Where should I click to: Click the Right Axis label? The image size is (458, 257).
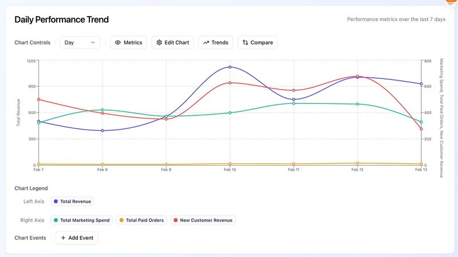coord(32,220)
